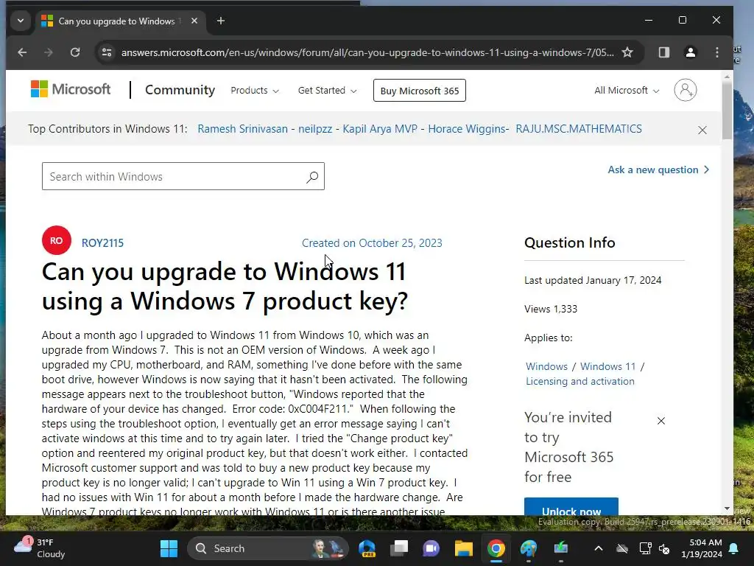Switch to Google Chrome on taskbar
The image size is (754, 566).
point(496,548)
